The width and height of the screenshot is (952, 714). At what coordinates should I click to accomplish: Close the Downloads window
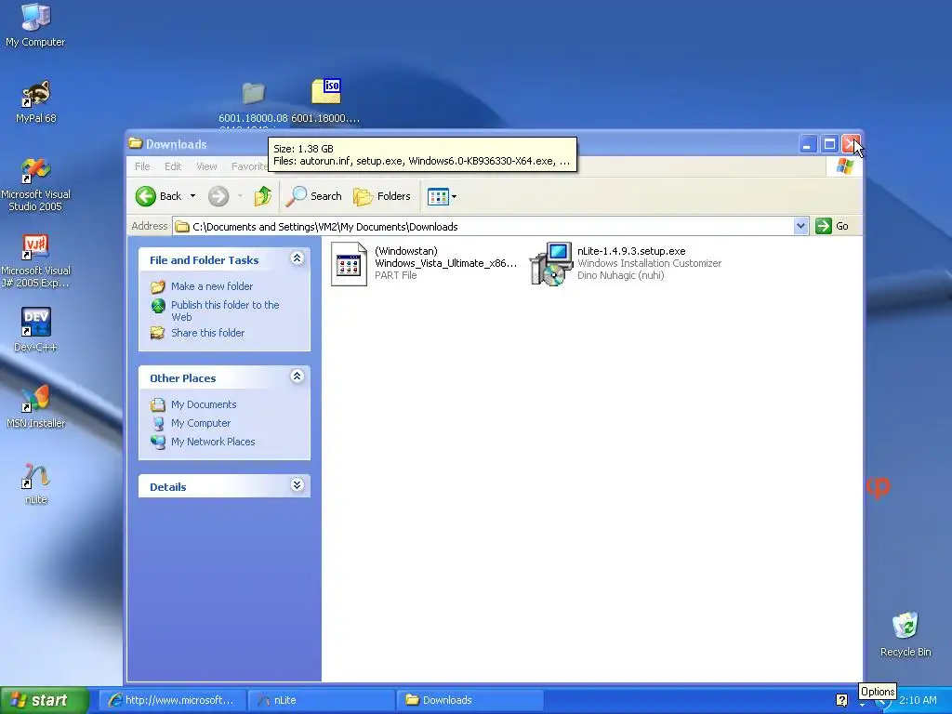pos(852,144)
